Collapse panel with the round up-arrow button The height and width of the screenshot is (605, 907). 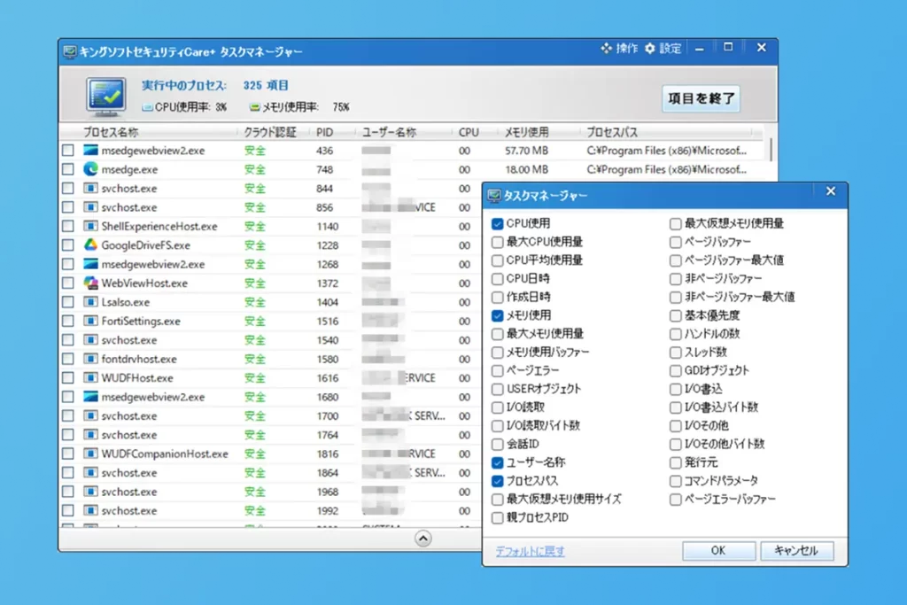click(x=422, y=539)
